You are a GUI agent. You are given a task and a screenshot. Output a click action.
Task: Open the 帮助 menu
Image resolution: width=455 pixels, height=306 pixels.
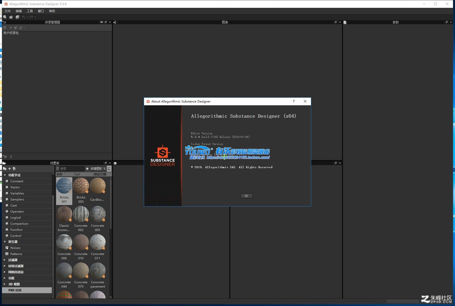tap(52, 11)
